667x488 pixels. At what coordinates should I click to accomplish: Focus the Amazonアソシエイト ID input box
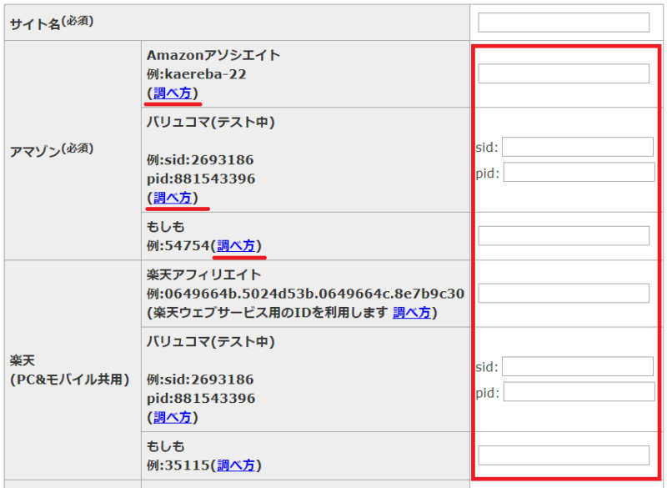[x=564, y=73]
